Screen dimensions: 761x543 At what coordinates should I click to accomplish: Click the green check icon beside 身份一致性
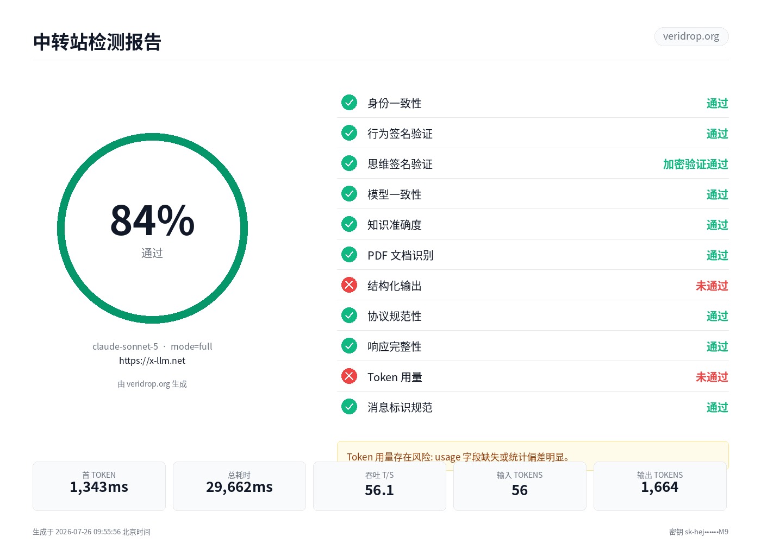[349, 103]
